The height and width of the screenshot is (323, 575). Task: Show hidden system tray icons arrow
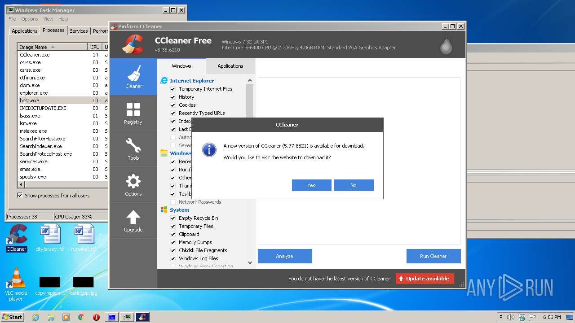pos(501,317)
